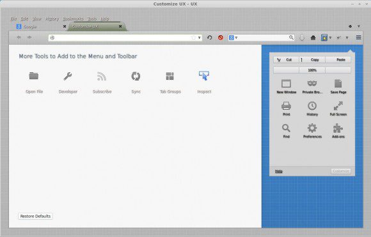The image size is (371, 237).
Task: Click the bookmark star in the URL bar
Action: [194, 38]
